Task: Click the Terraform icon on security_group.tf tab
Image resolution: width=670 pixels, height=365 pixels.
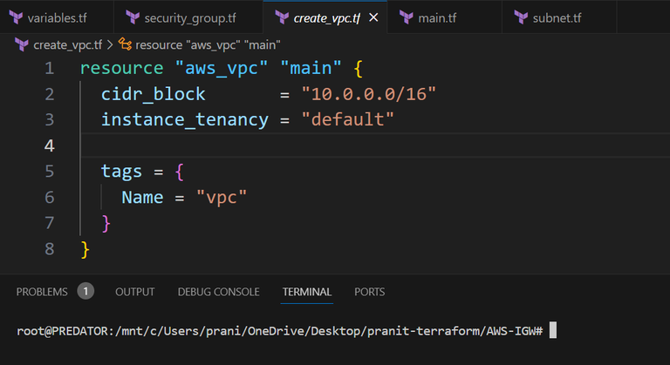Action: coord(133,17)
